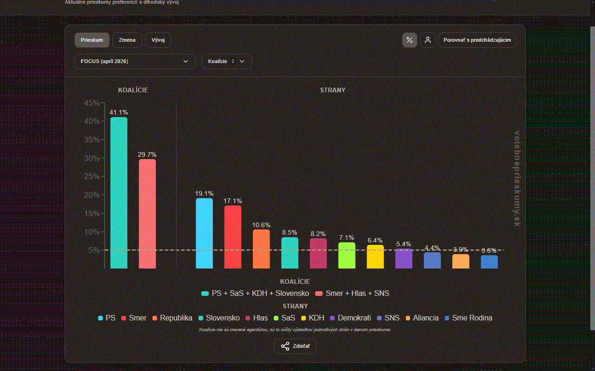Select the PS 19.1% bar in chart
Viewport: 595px width, 371px height.
click(x=204, y=233)
